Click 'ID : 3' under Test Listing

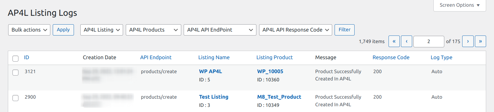pos(205,105)
